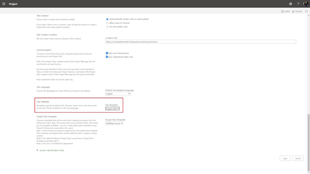Click the vertical scrollbar thumb
The height and width of the screenshot is (174, 310).
[308, 143]
